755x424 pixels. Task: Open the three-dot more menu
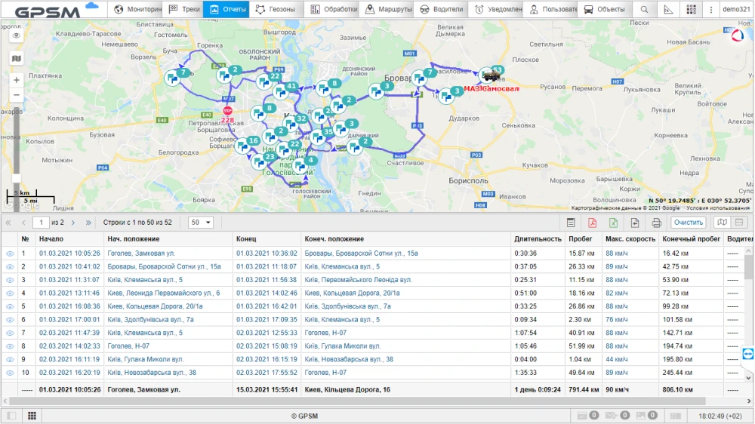tap(710, 10)
